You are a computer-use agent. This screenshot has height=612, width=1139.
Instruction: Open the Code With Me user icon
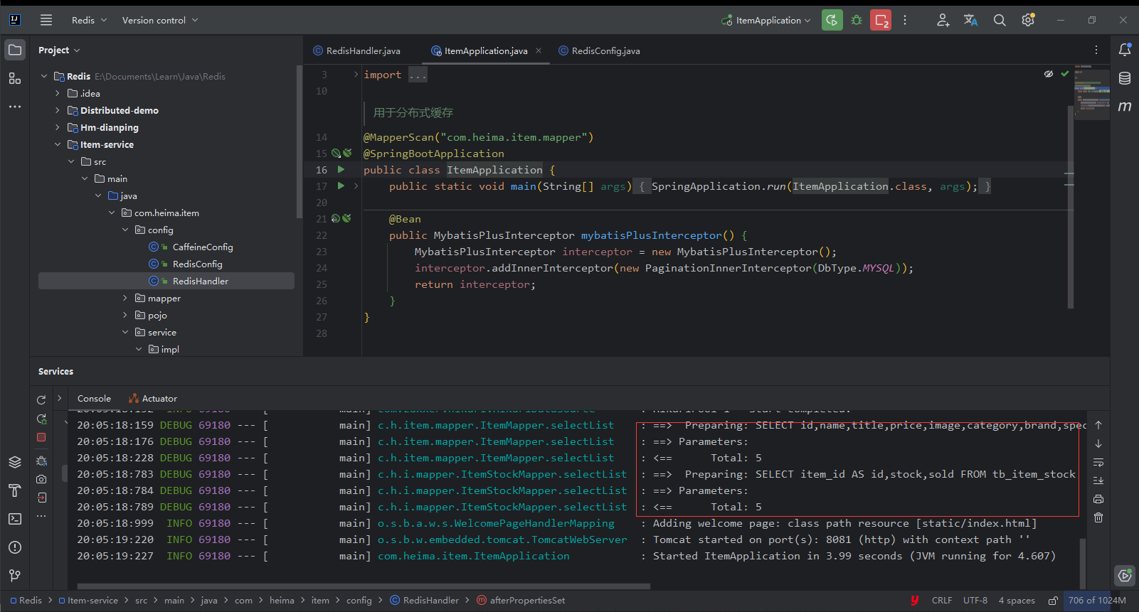coord(943,20)
